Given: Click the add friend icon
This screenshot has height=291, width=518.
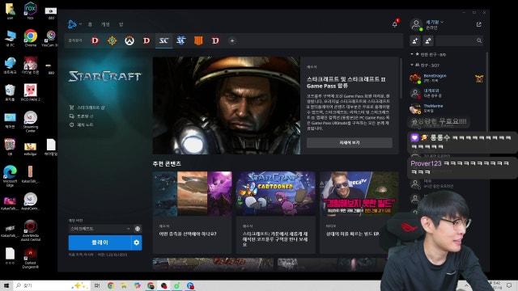Looking at the screenshot, I should pos(415,40).
